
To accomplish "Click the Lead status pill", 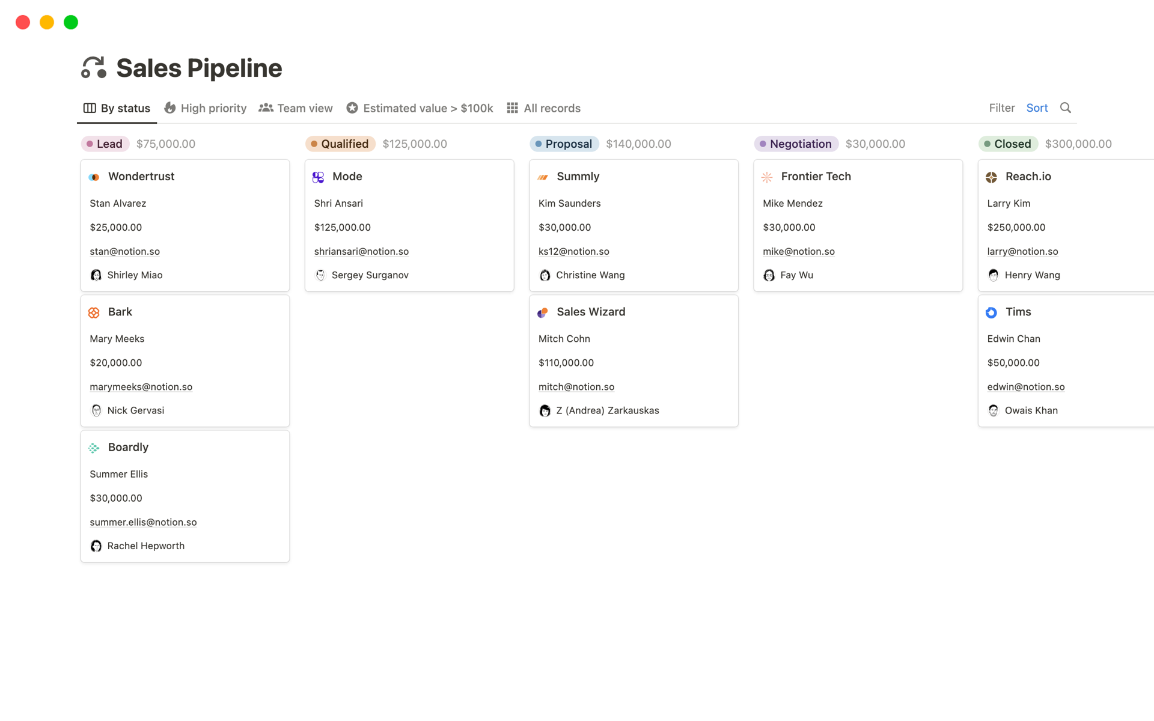I will tap(105, 144).
